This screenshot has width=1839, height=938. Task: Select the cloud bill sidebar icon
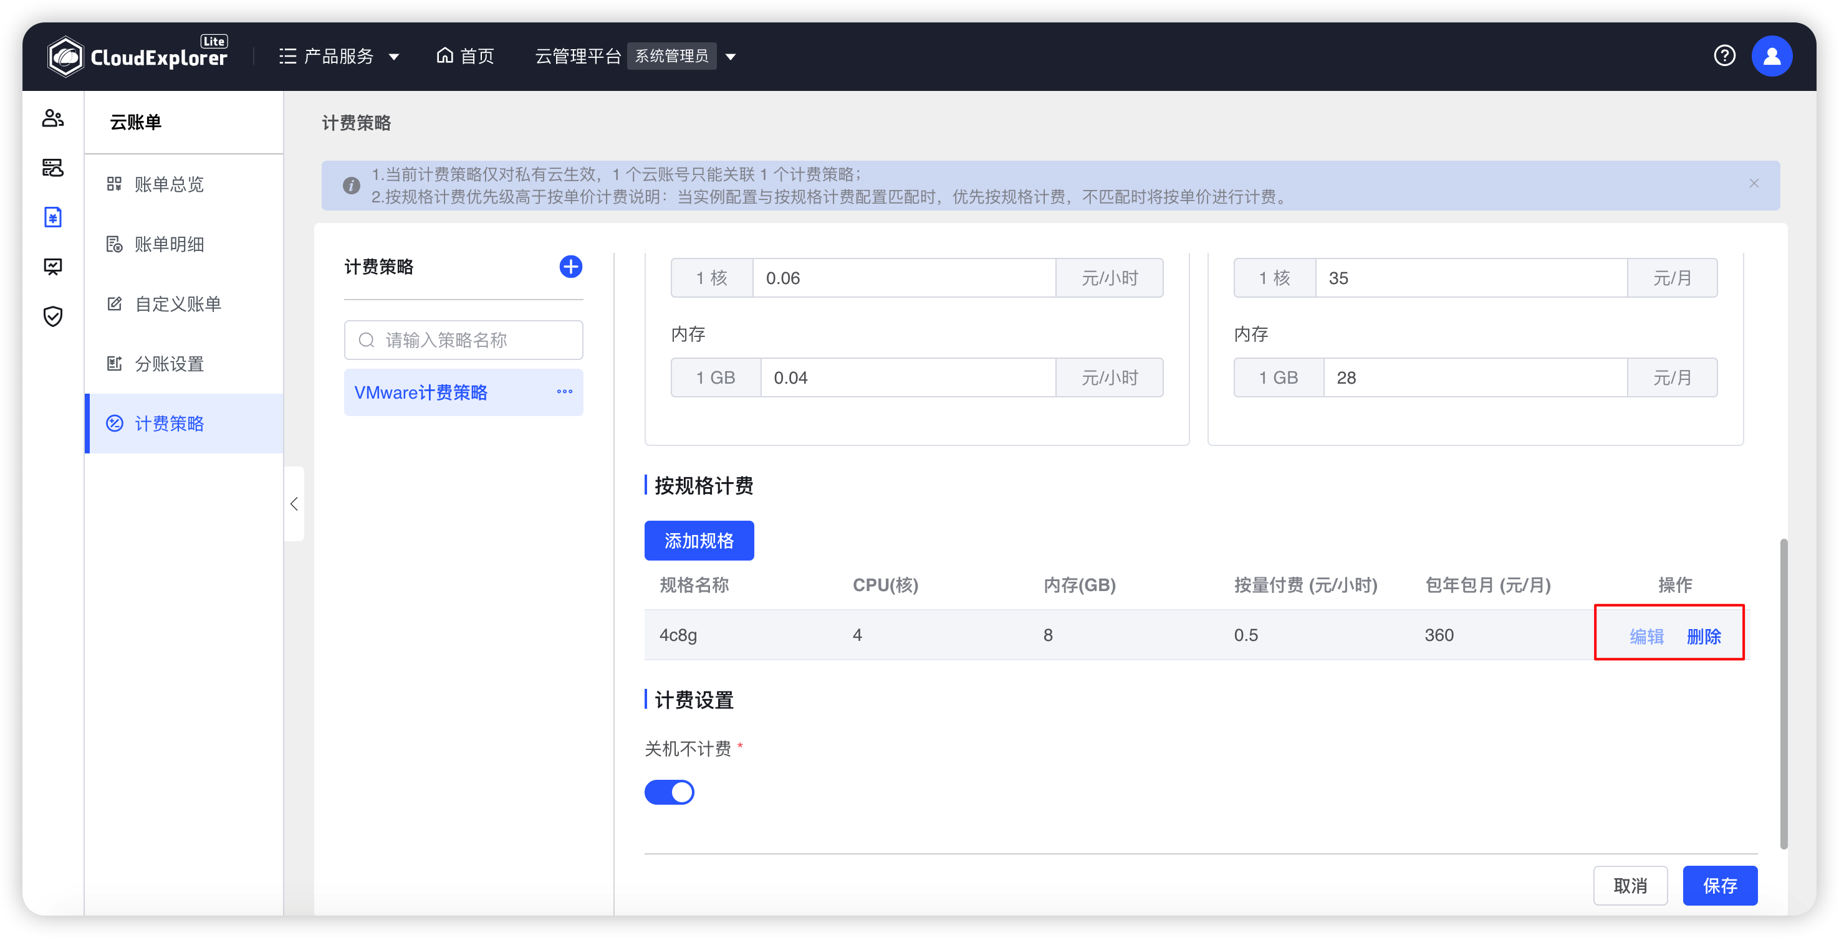click(53, 217)
